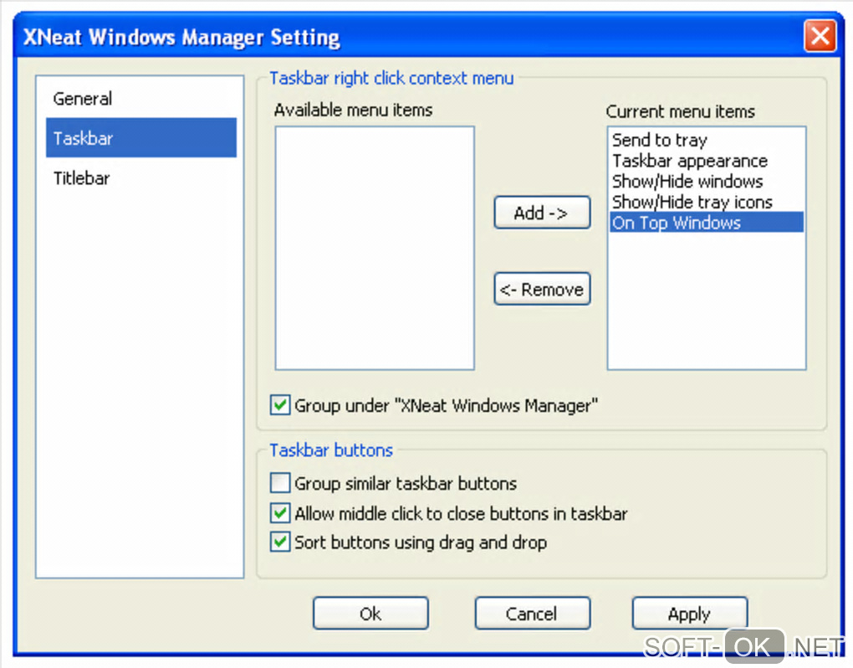Click inside the Available menu items list
This screenshot has width=853, height=668.
(375, 249)
